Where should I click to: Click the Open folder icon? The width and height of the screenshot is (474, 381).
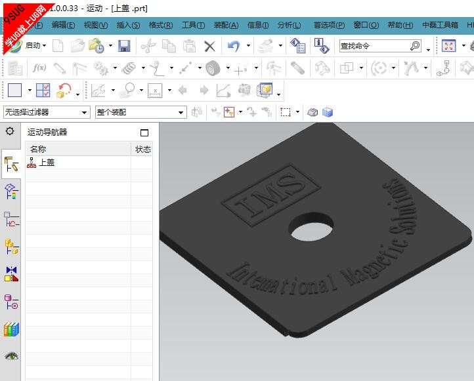coord(77,46)
